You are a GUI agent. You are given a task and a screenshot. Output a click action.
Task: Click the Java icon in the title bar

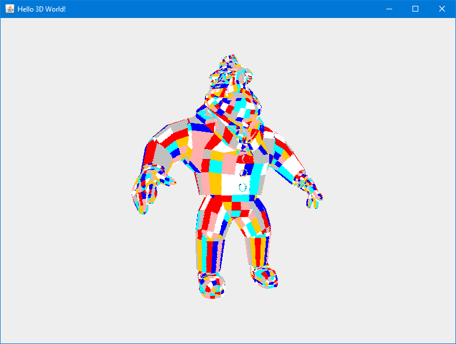[10, 9]
